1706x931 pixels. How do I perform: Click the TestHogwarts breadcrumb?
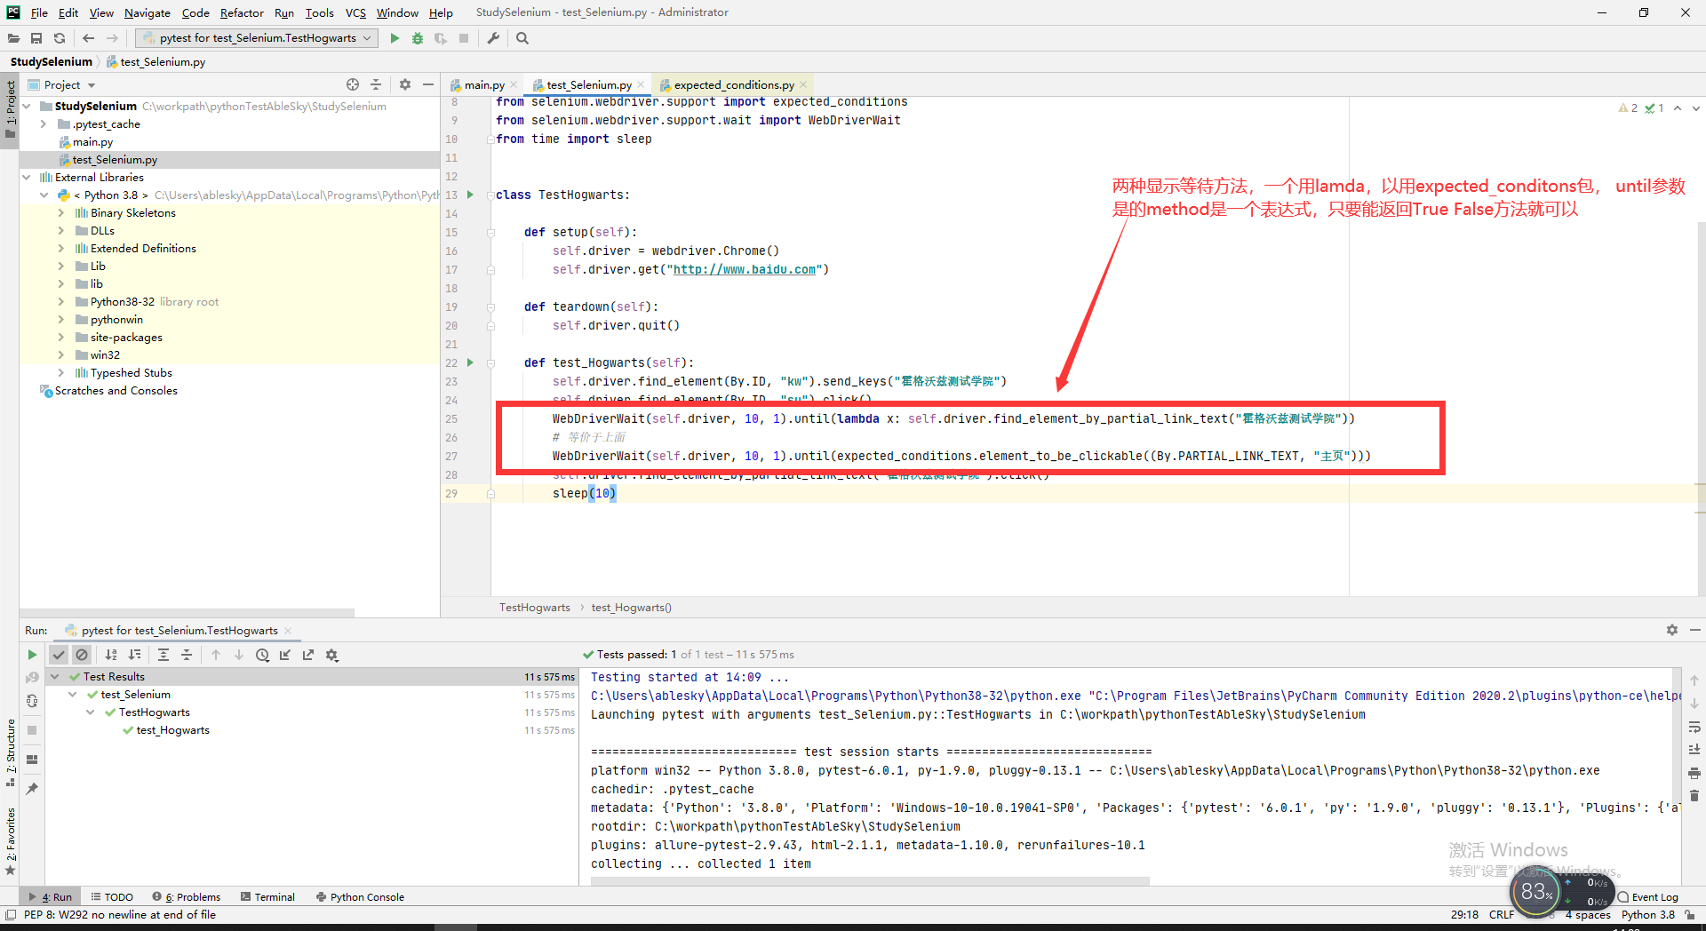coord(535,608)
